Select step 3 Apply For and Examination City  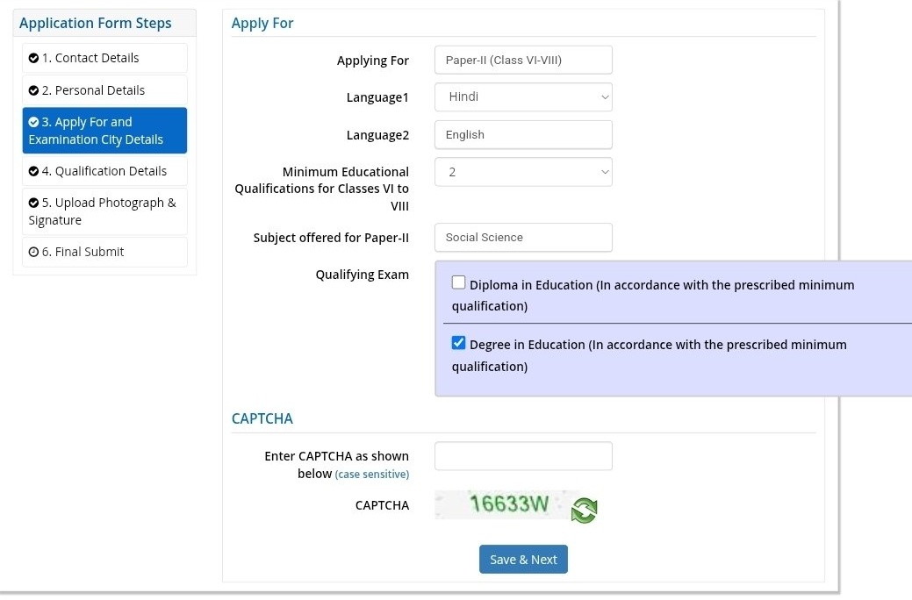tap(104, 130)
